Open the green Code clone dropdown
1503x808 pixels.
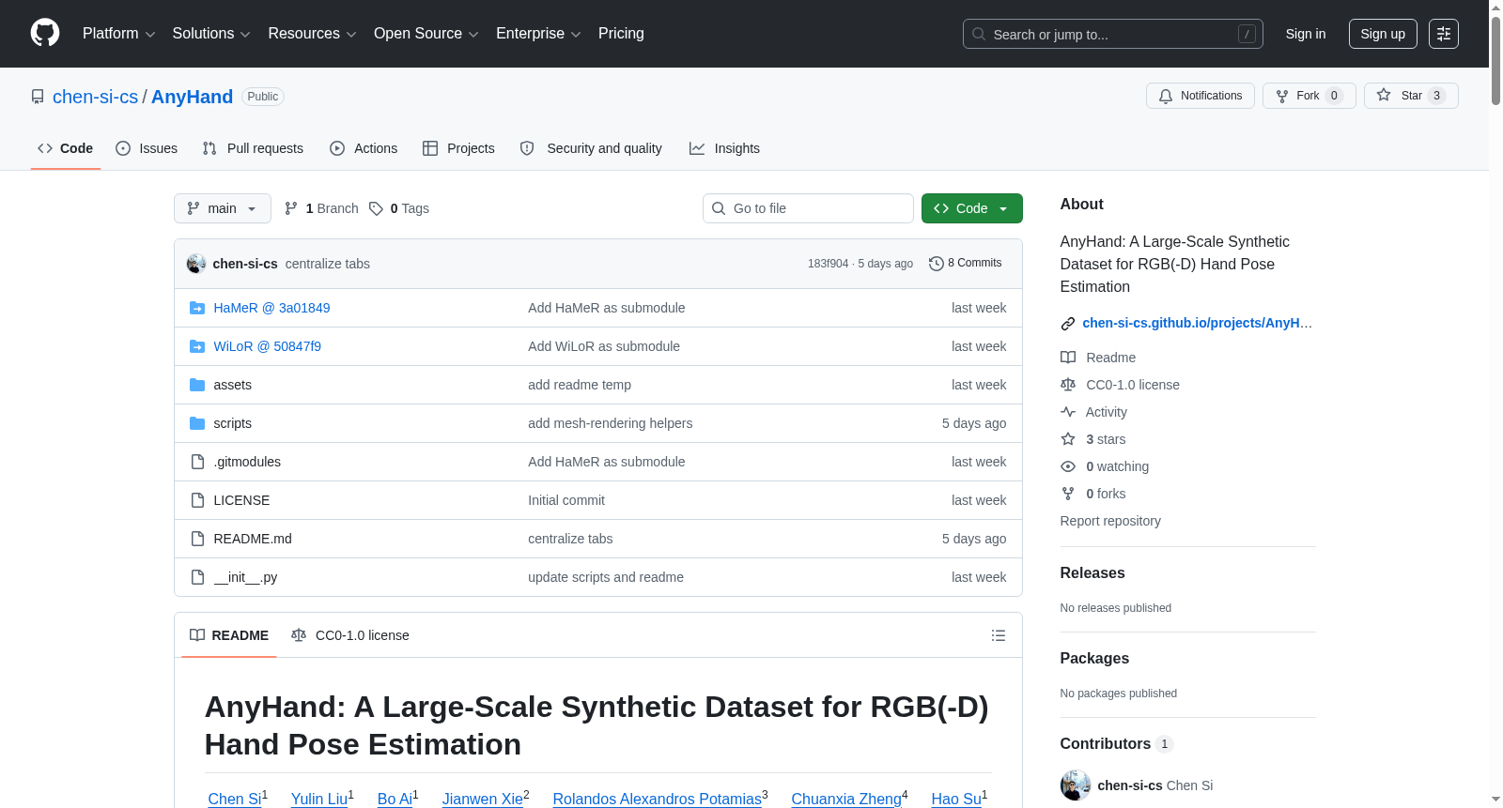972,208
